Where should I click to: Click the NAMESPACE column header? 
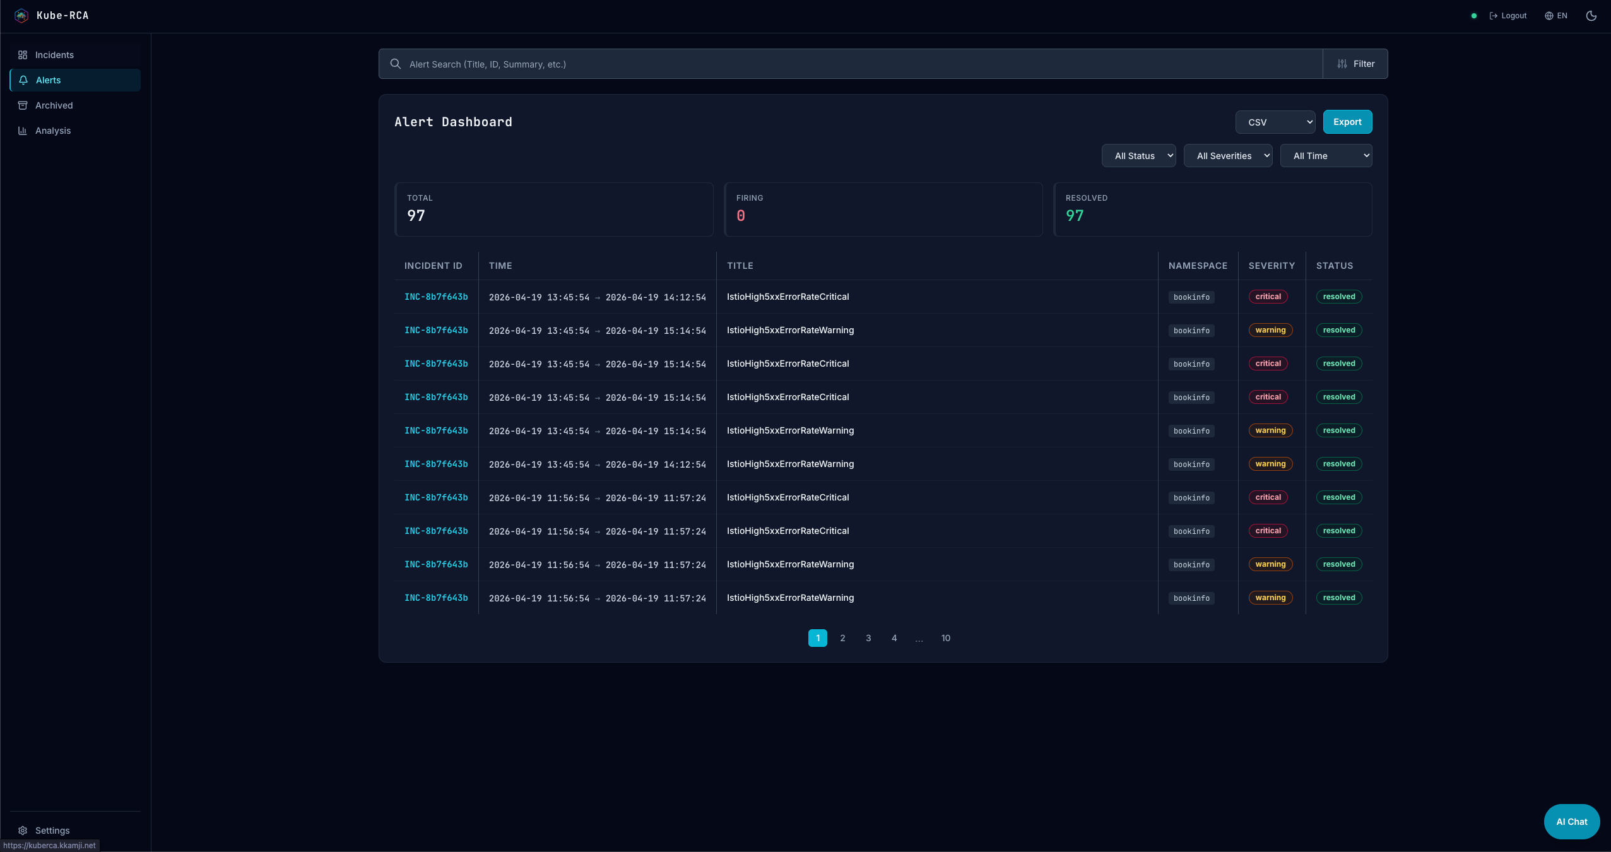pos(1198,266)
